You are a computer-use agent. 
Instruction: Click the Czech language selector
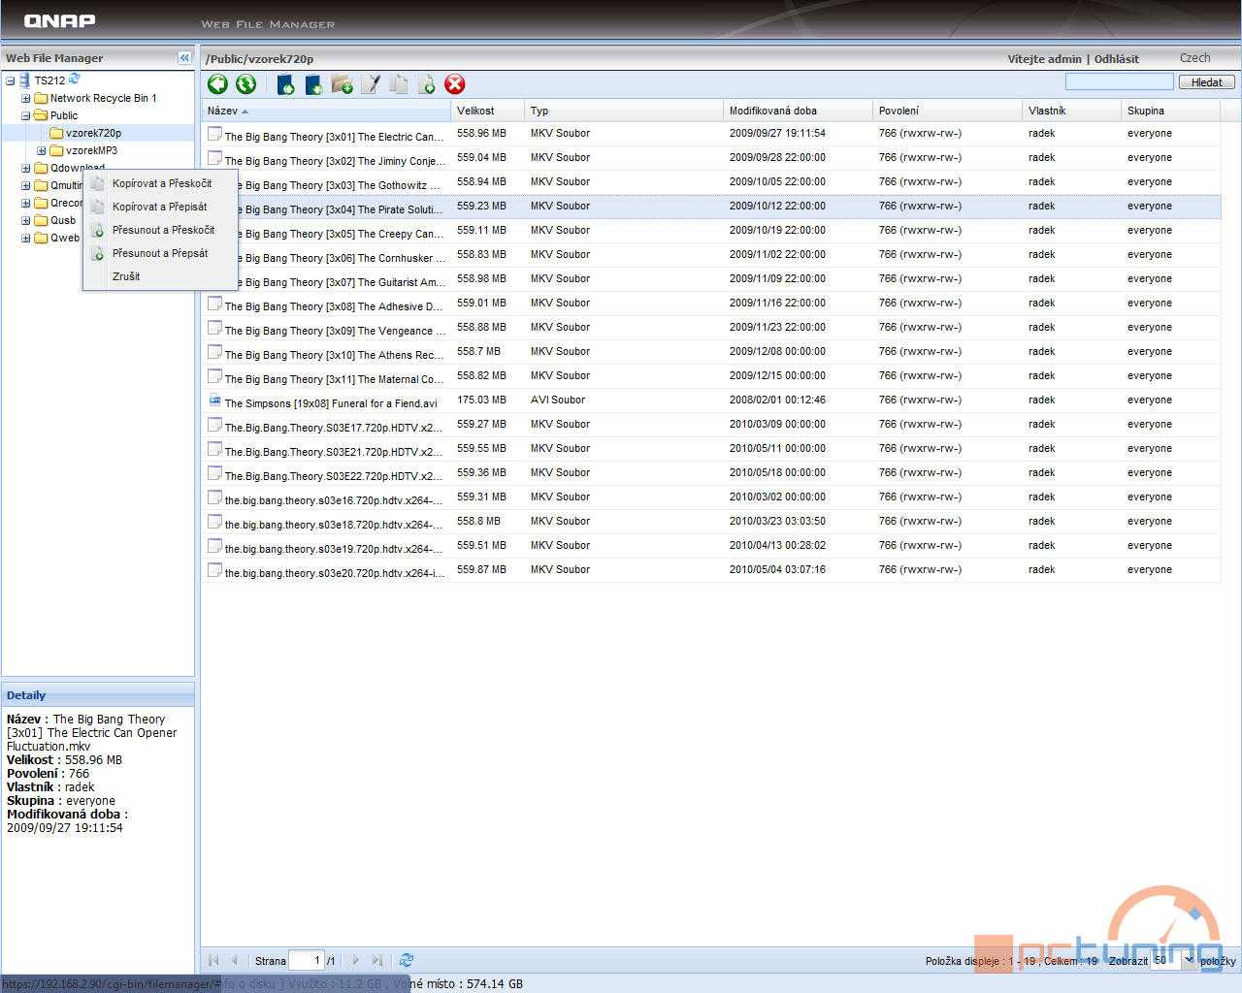click(1194, 58)
